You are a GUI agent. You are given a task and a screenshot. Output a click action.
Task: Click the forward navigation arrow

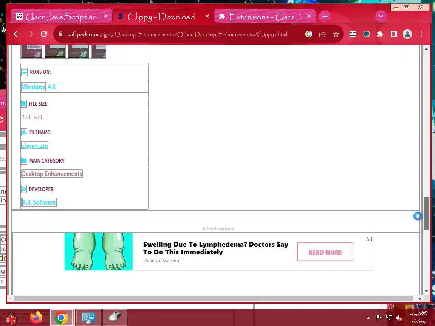click(x=30, y=34)
